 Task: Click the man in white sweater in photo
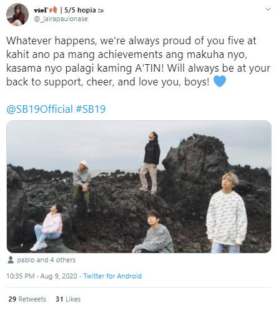click(227, 213)
